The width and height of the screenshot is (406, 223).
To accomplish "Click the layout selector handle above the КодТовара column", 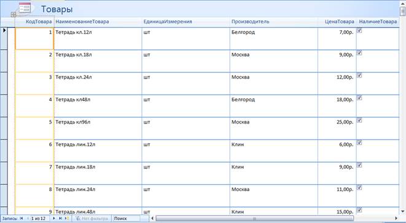I will coord(14,15).
